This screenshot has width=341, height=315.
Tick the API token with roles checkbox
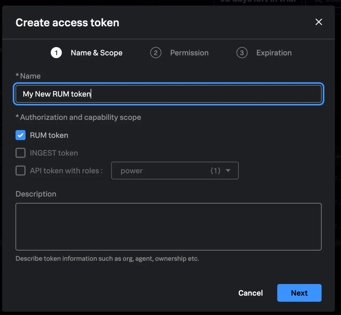coord(21,171)
